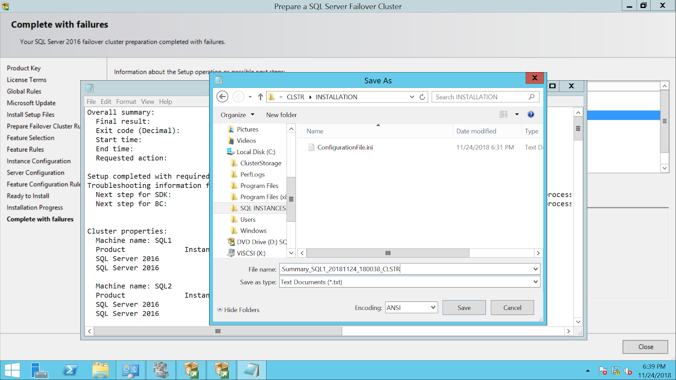The image size is (676, 380).
Task: Click the volume speaker tray icon
Action: point(628,371)
